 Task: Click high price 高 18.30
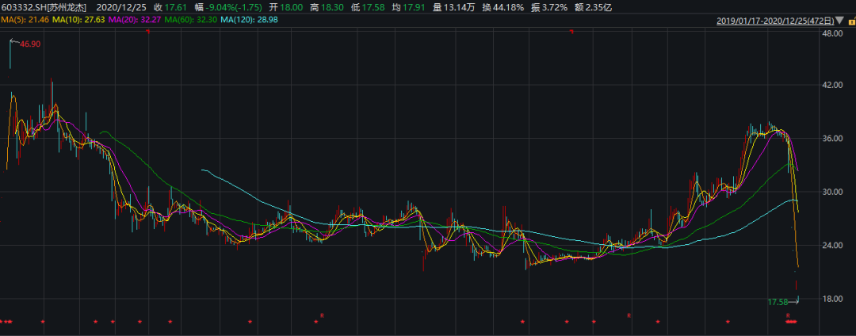point(326,7)
